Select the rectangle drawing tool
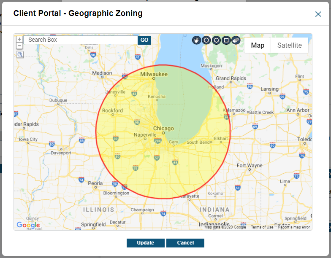 [226, 40]
